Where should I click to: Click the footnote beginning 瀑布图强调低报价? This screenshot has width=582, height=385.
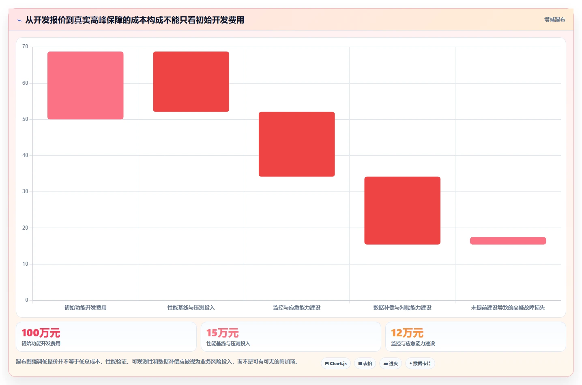[x=157, y=361]
